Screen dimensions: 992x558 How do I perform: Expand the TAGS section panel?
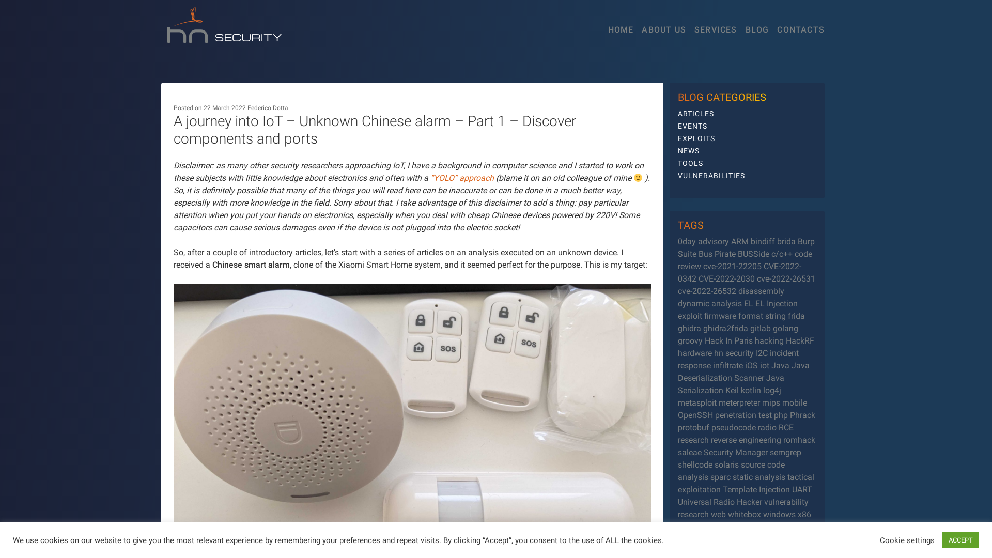[x=690, y=225]
